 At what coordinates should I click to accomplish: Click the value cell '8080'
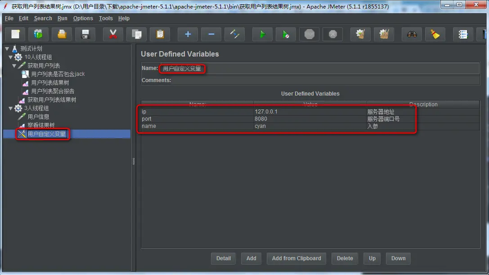[310, 119]
